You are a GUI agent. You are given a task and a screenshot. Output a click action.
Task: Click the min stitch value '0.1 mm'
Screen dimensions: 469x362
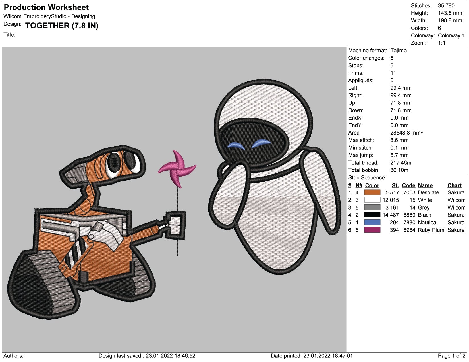[399, 148]
